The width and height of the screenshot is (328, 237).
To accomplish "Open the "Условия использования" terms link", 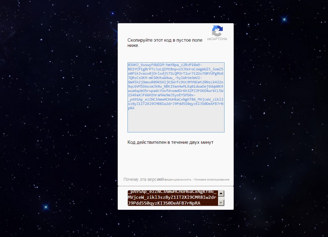I will pyautogui.click(x=211, y=180).
